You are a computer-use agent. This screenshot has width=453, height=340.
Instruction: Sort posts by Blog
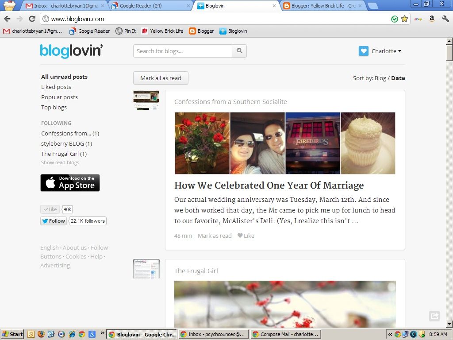380,78
